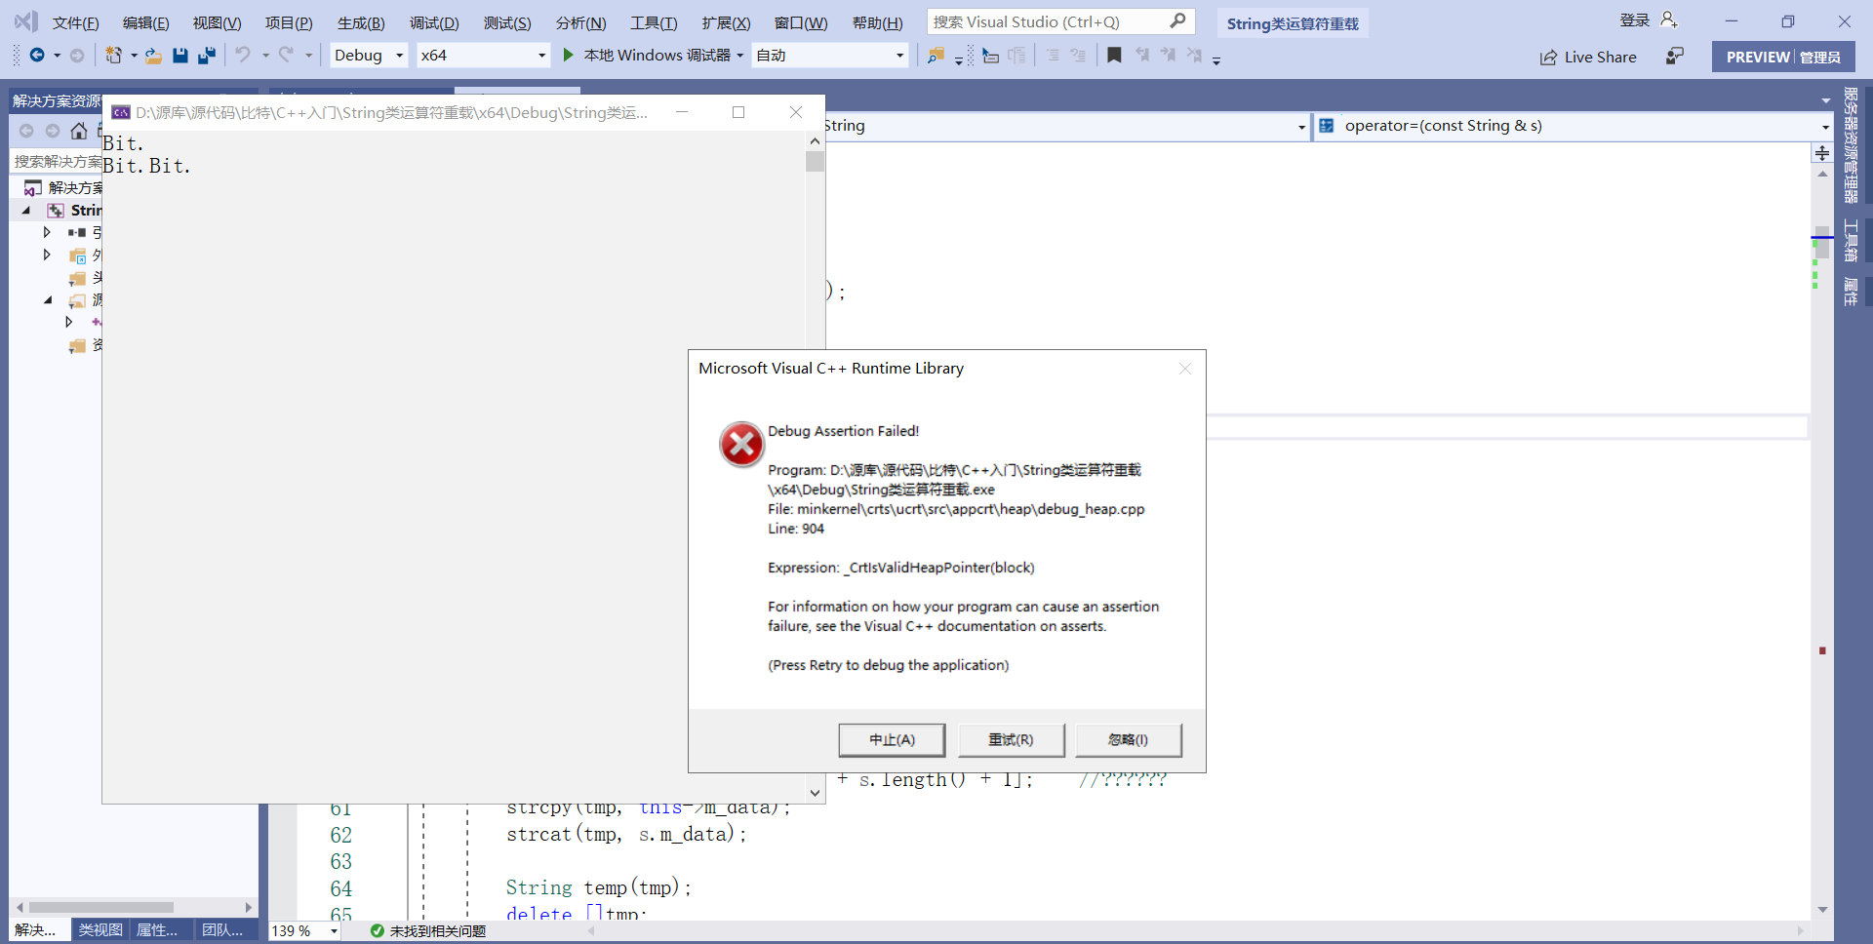Click the Live Share icon
This screenshot has width=1873, height=944.
click(1548, 58)
